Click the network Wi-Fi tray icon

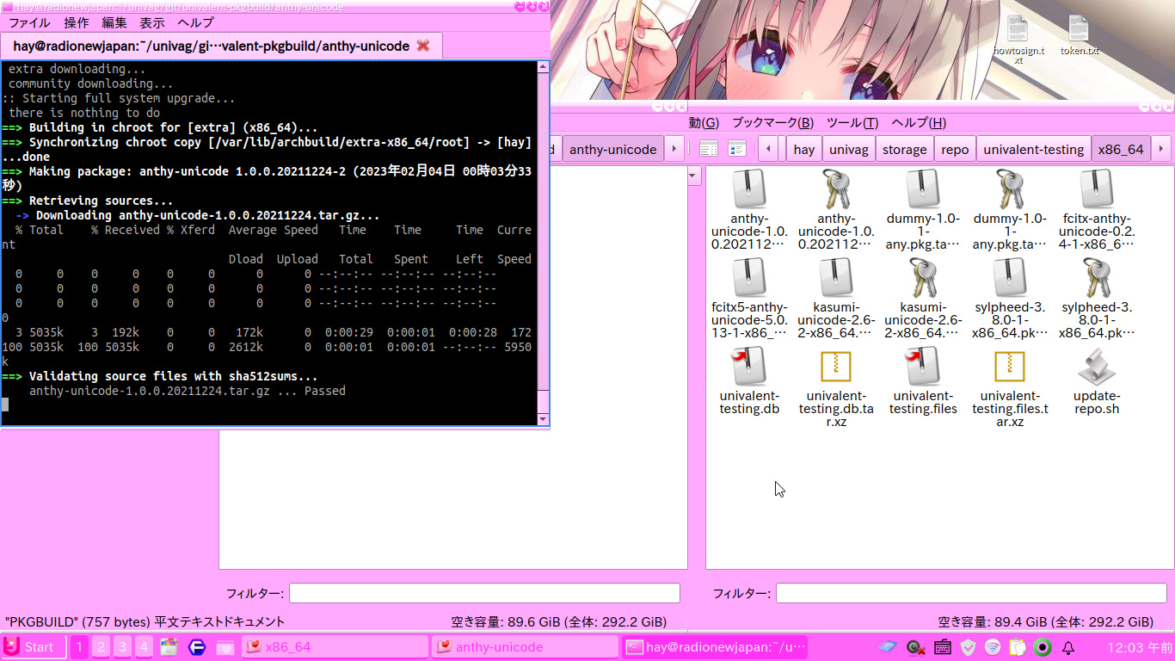(x=993, y=647)
